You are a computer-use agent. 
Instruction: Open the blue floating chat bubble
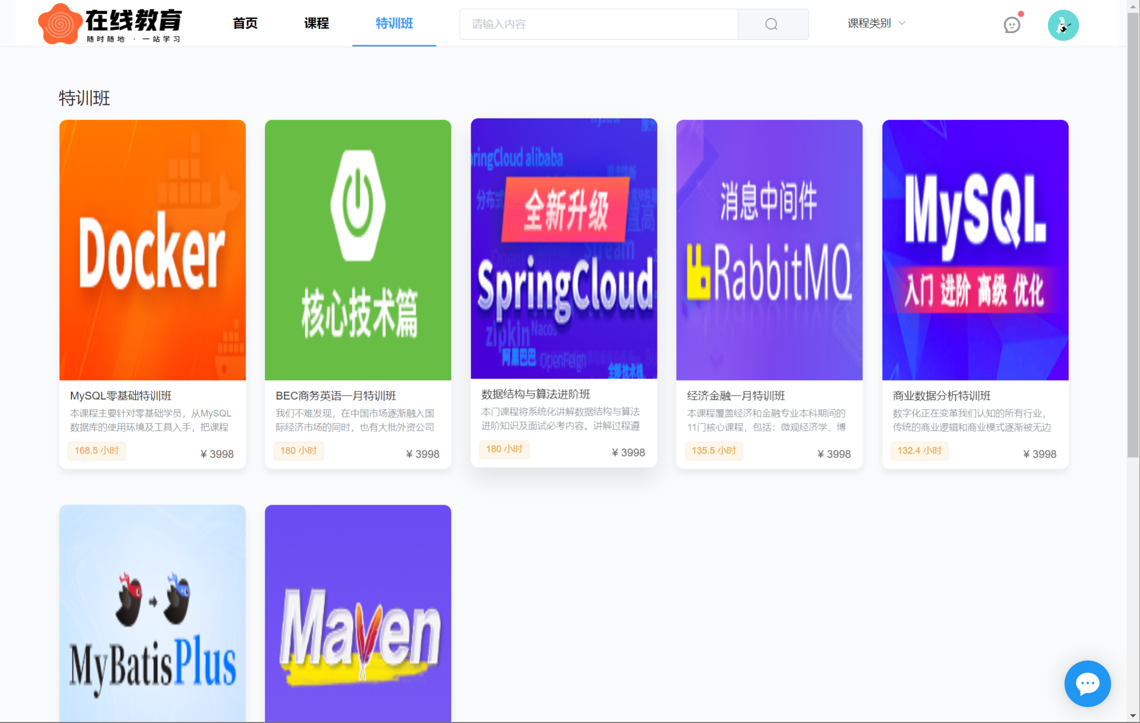(1087, 683)
